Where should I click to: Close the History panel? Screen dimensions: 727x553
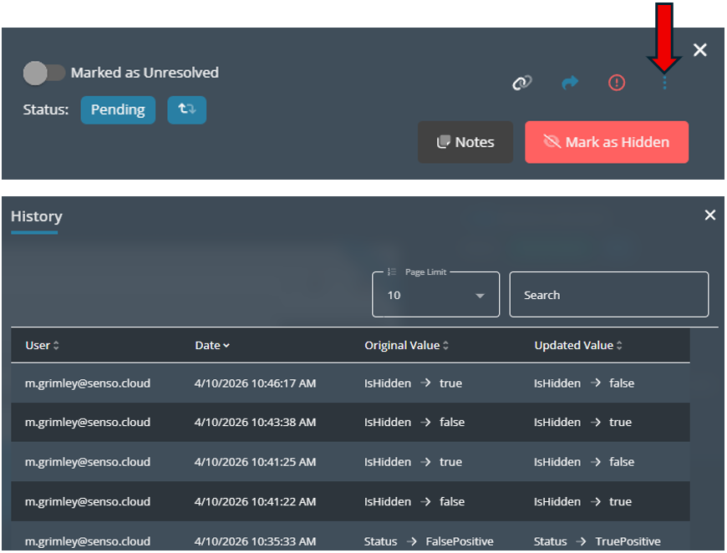pos(709,215)
